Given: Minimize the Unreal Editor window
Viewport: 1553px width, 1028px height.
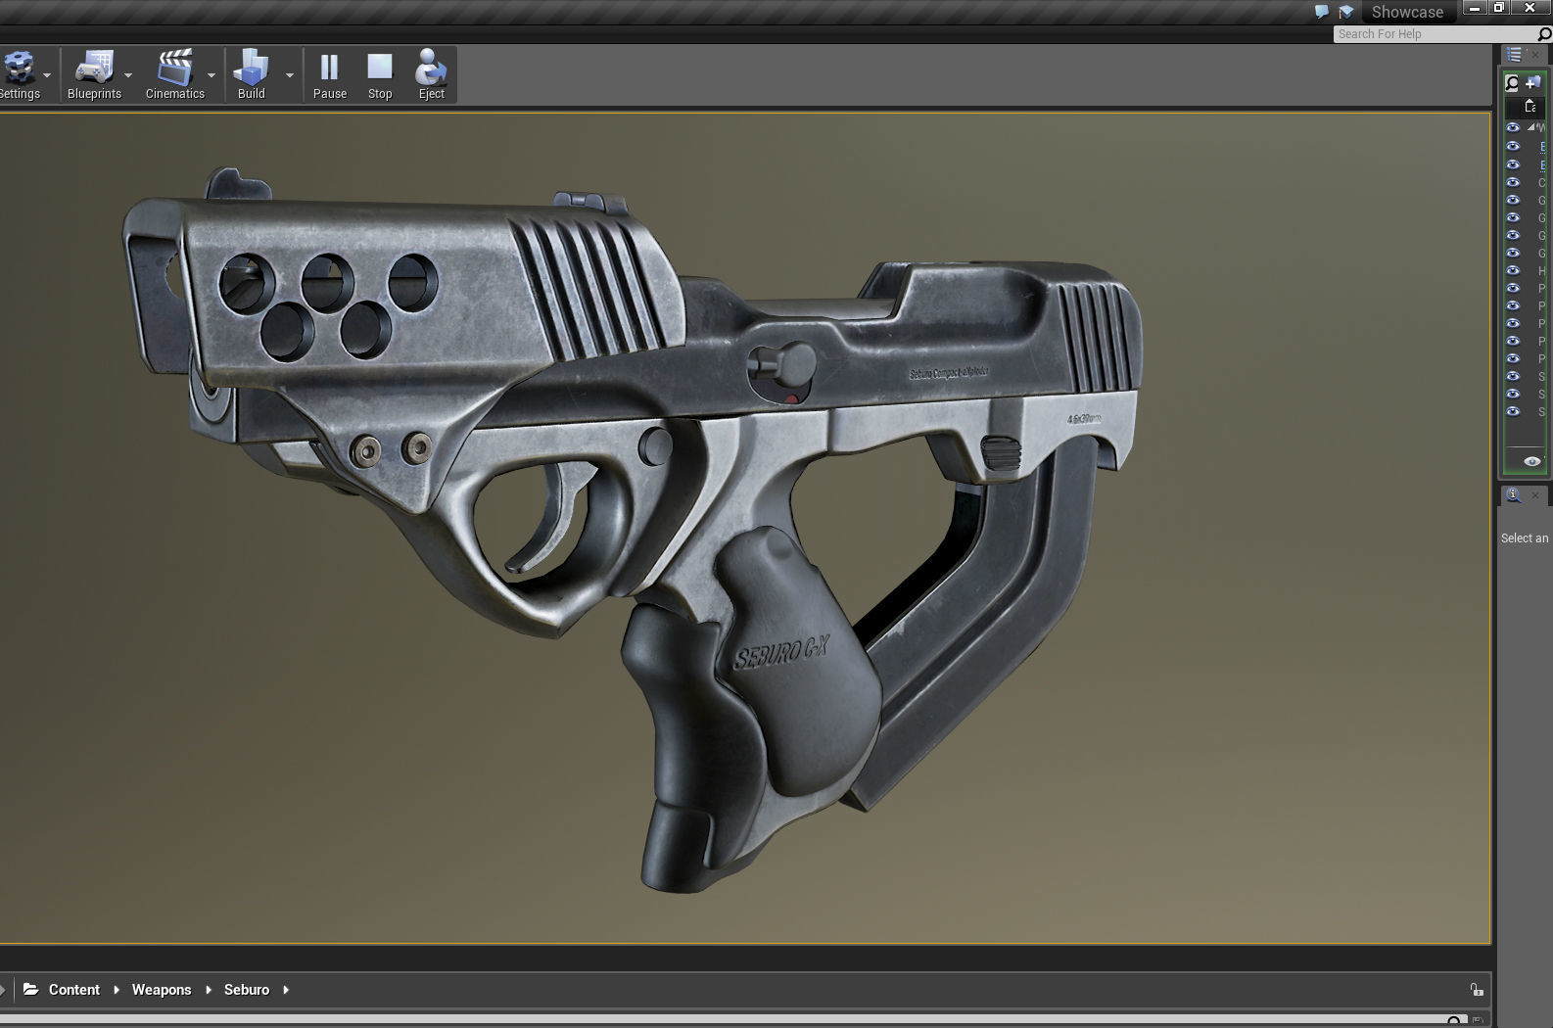Looking at the screenshot, I should [x=1475, y=8].
